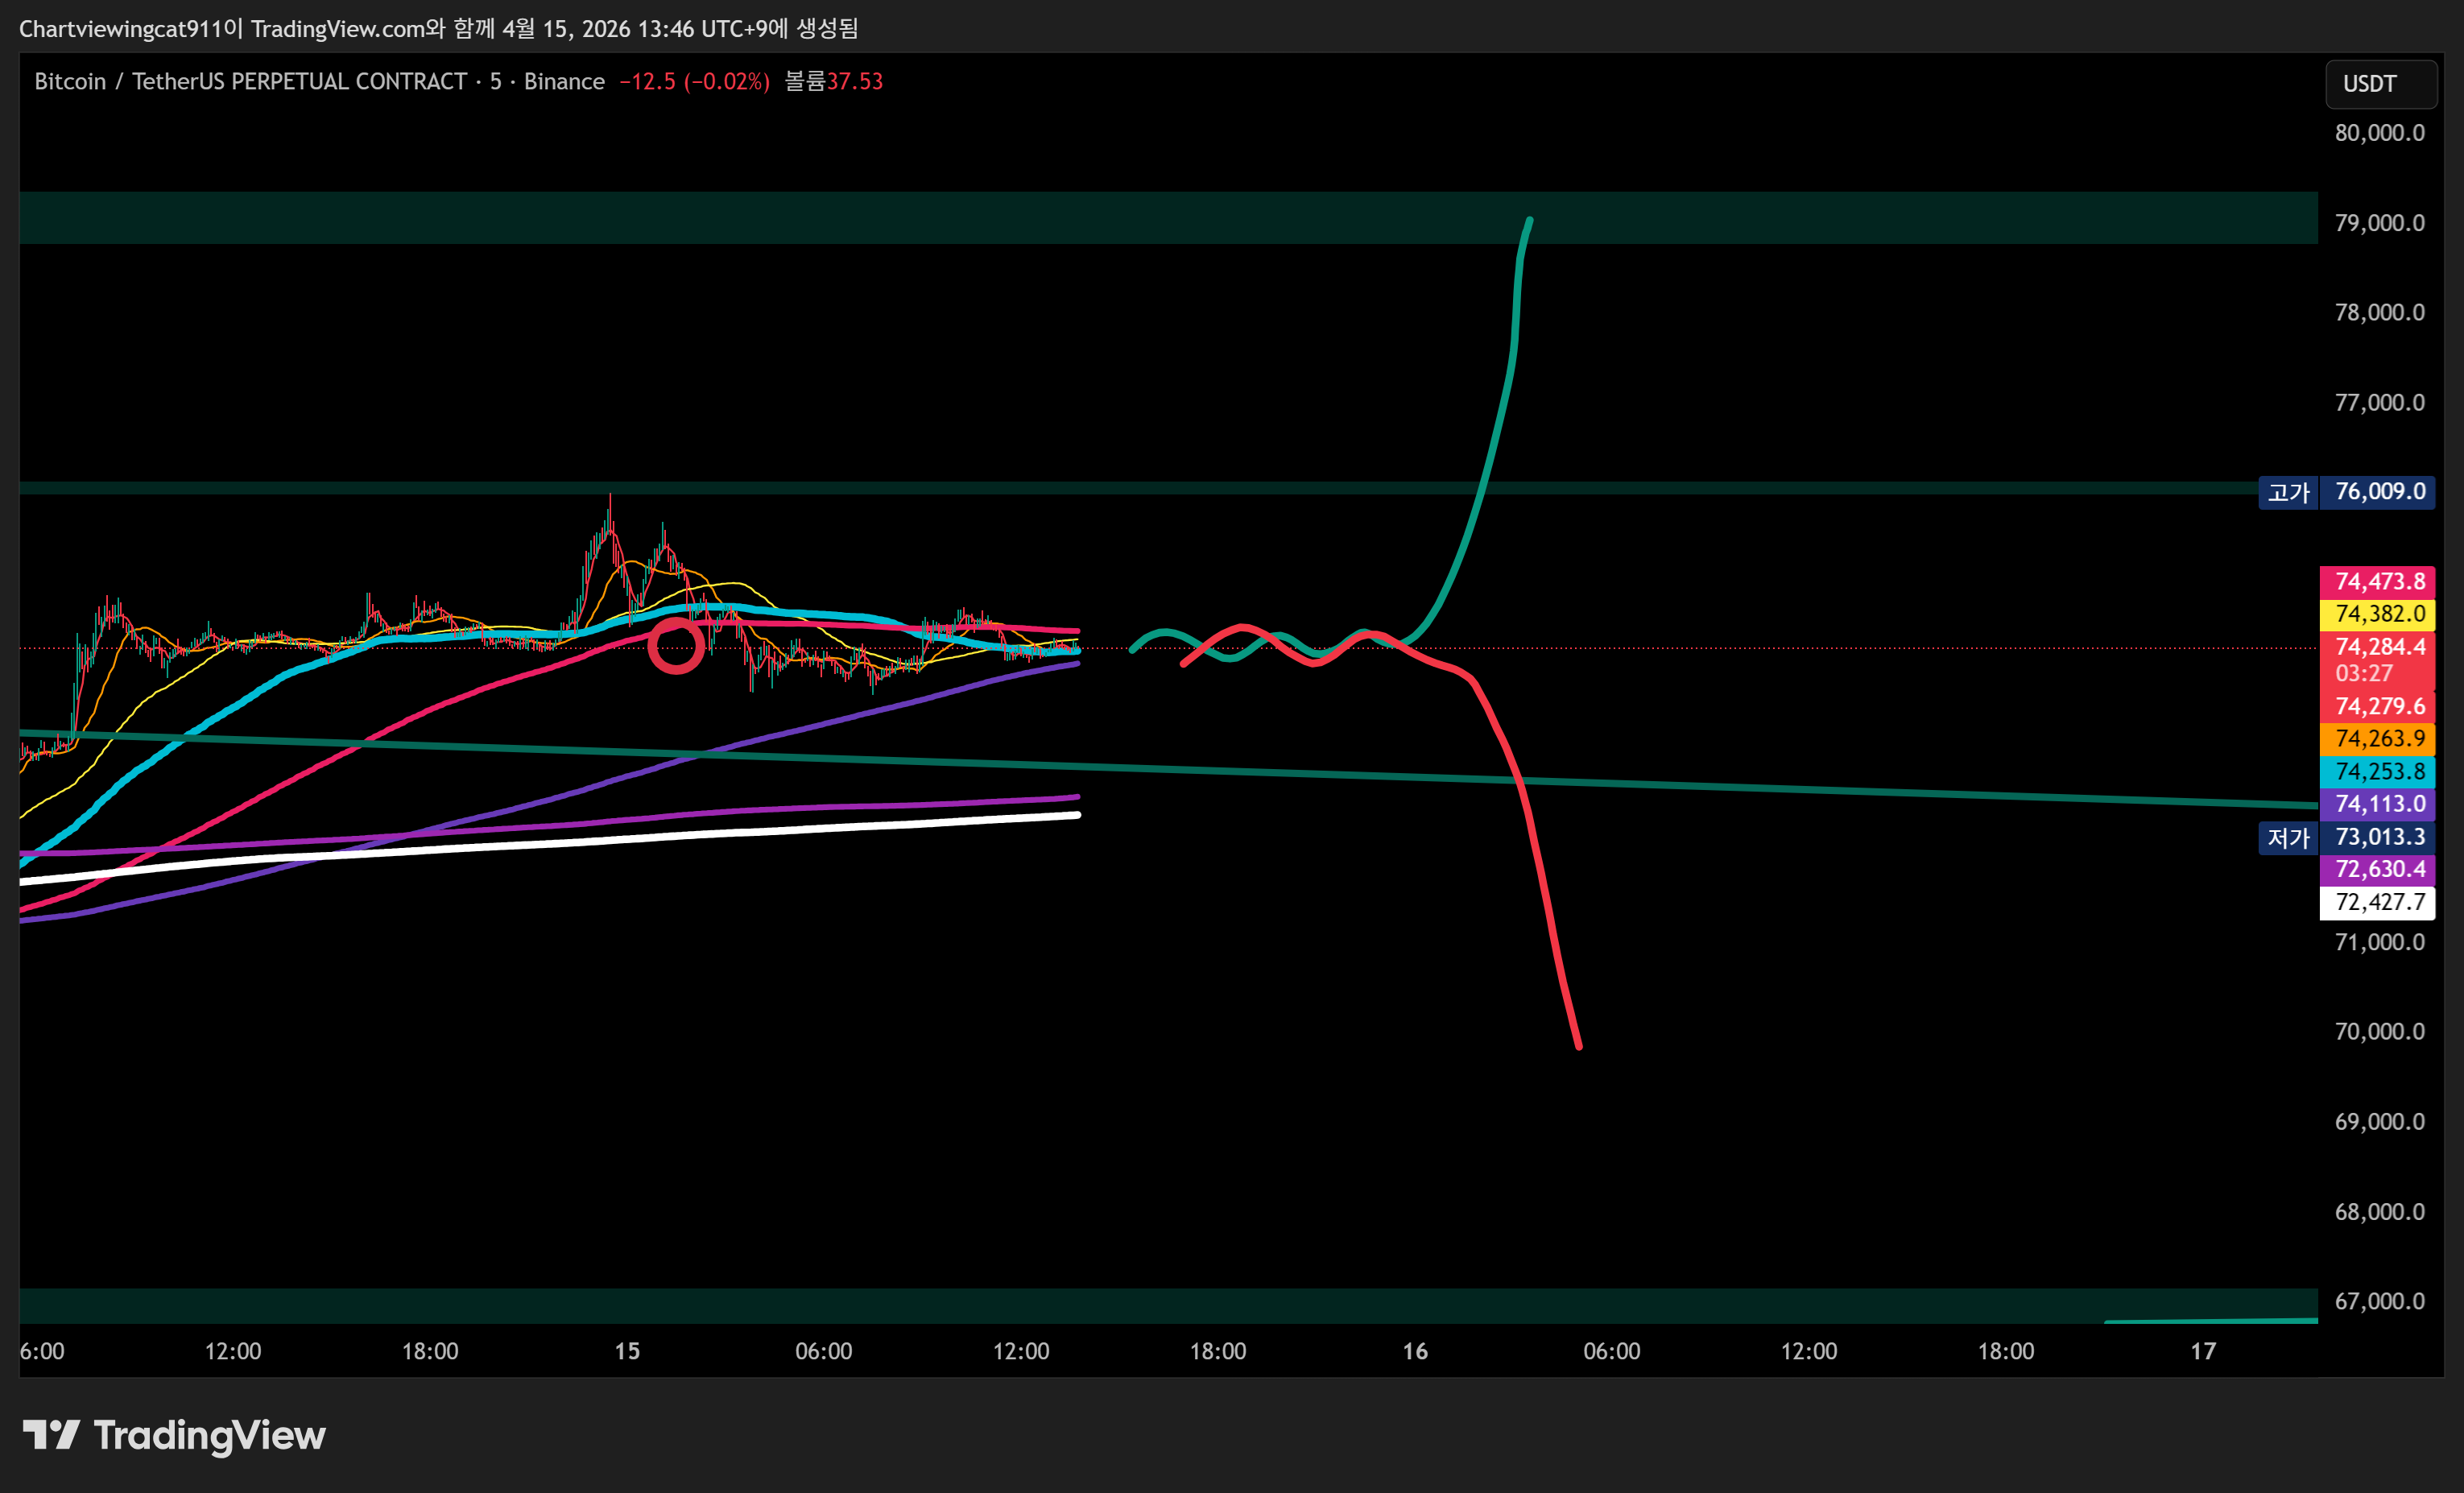Click the bottom end of red projection curve
The width and height of the screenshot is (2464, 1493).
(1578, 1045)
